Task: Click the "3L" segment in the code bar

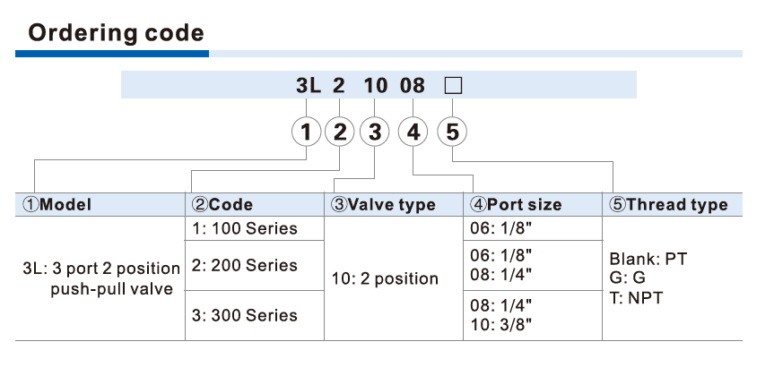Action: (308, 86)
